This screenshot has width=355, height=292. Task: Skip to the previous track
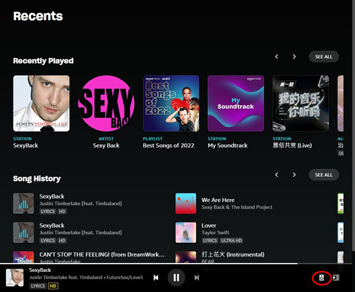(156, 278)
